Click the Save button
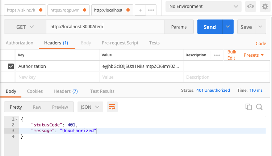This screenshot has width=272, height=156. pos(246,27)
